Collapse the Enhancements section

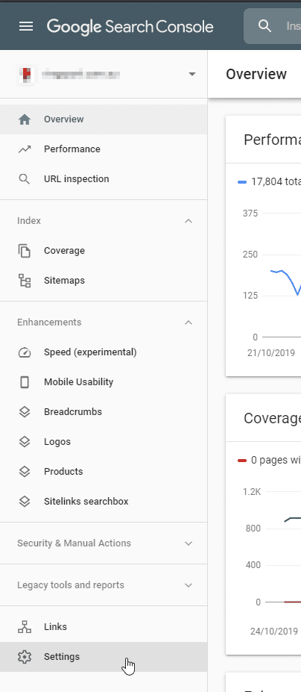[188, 322]
